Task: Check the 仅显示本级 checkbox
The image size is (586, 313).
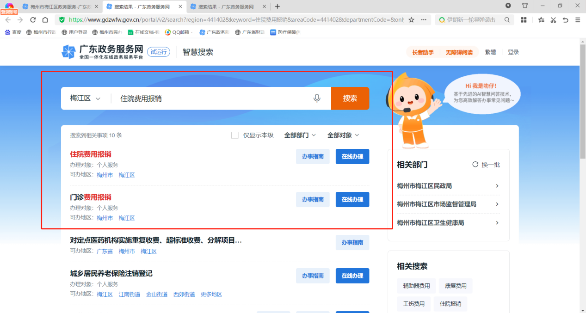Action: coord(234,135)
